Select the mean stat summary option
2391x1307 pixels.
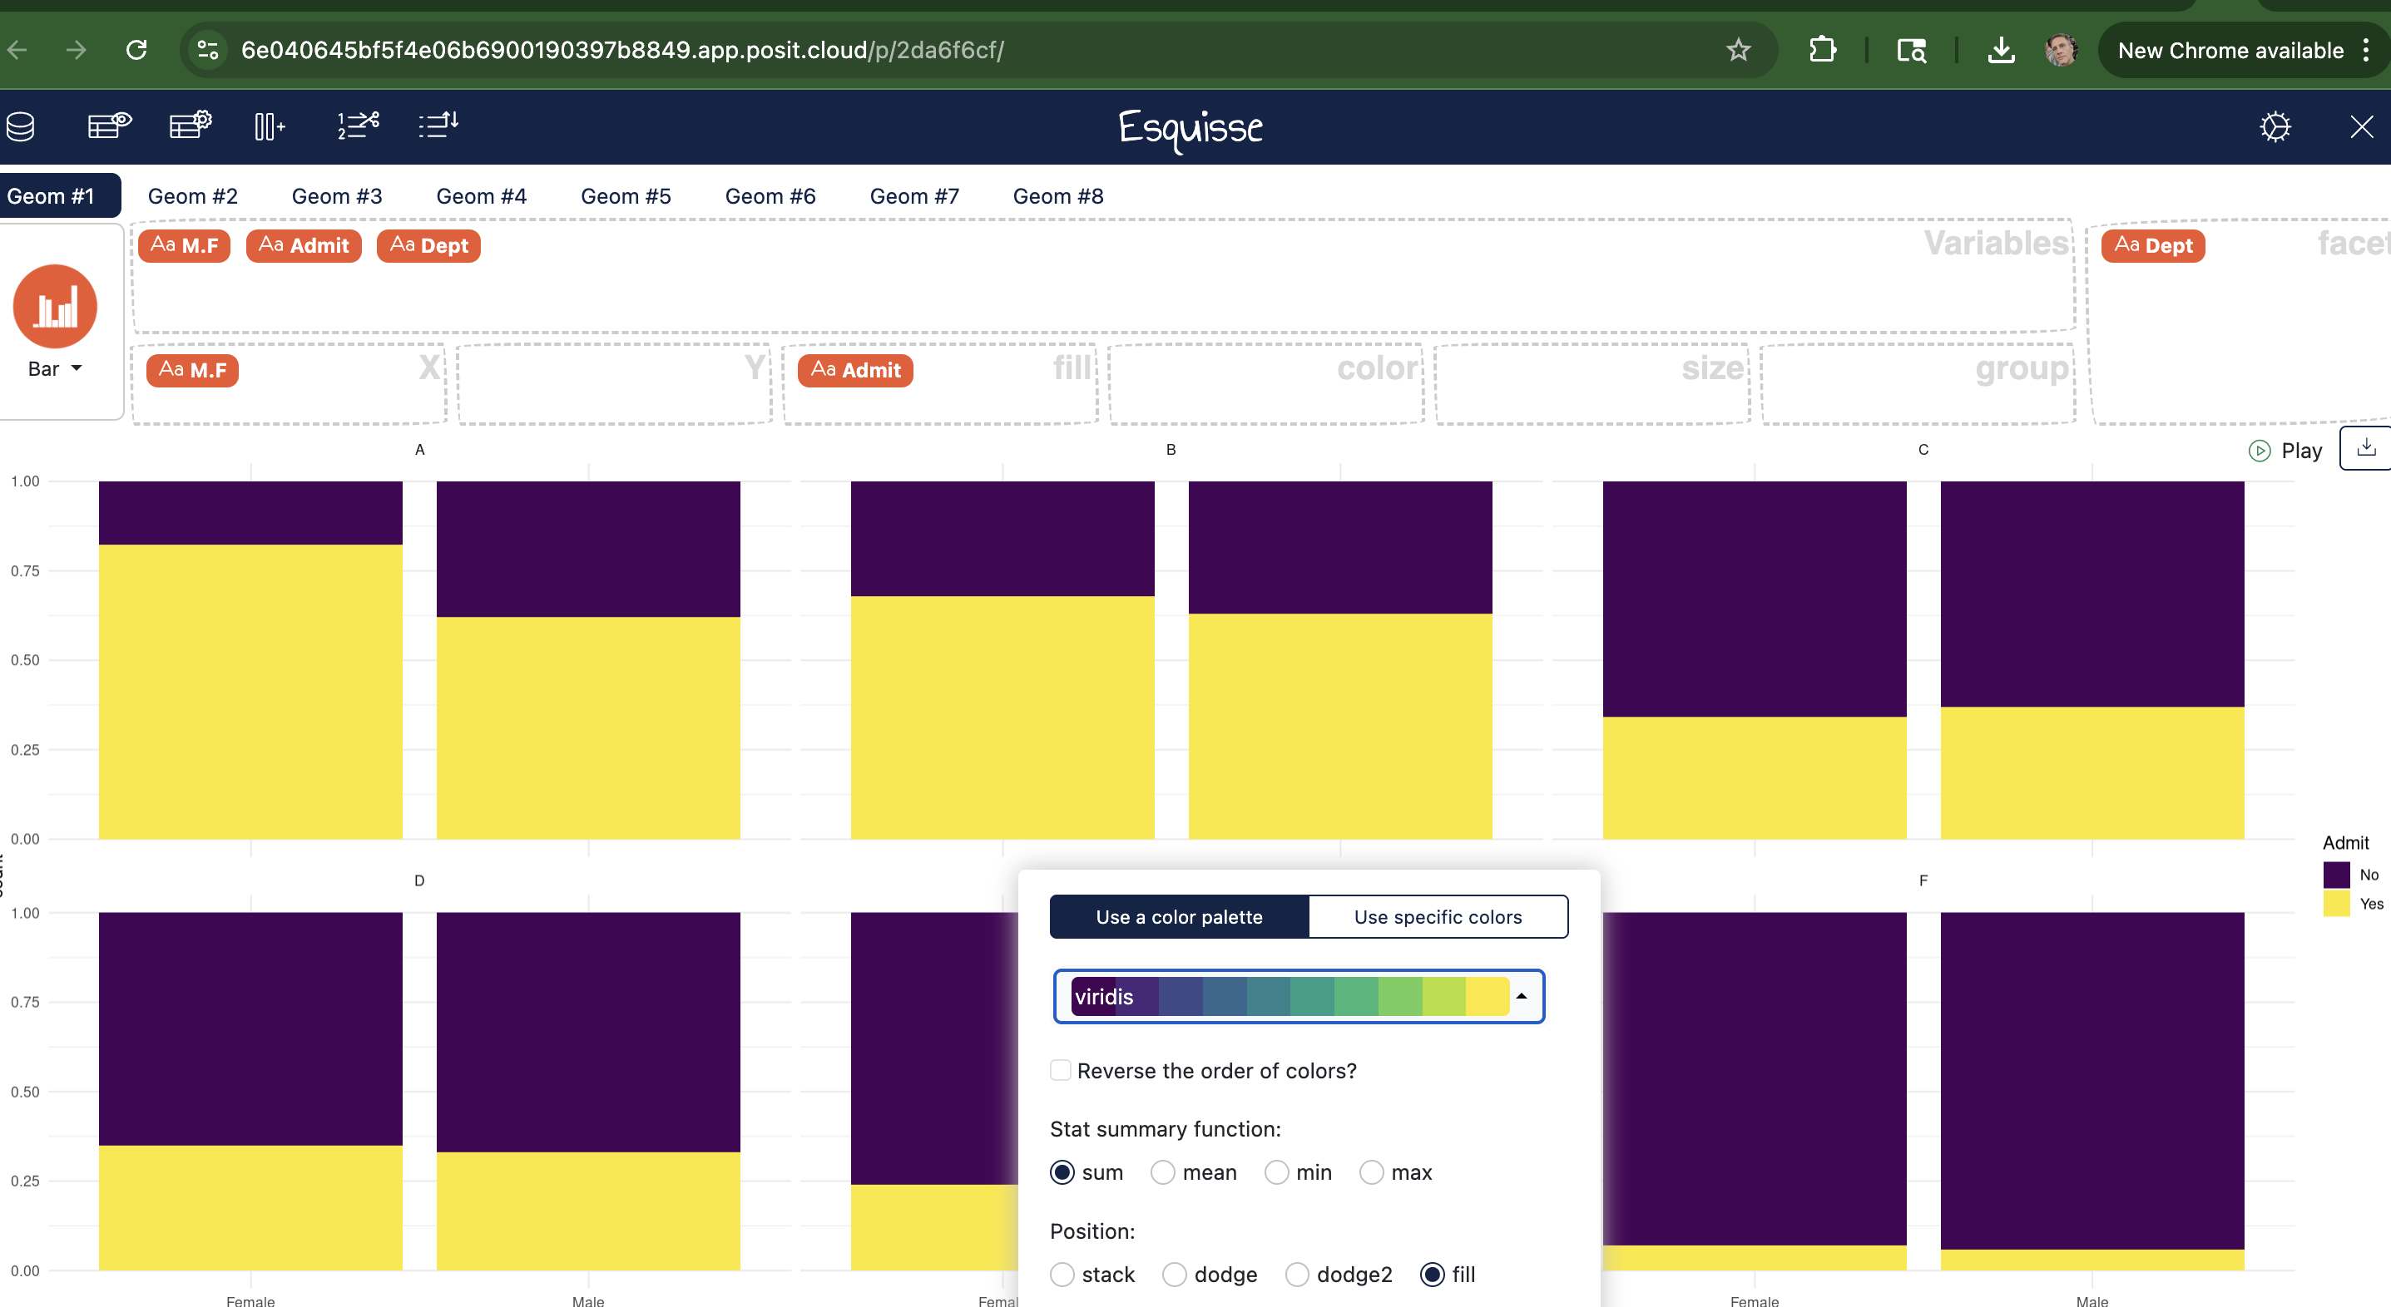tap(1163, 1172)
